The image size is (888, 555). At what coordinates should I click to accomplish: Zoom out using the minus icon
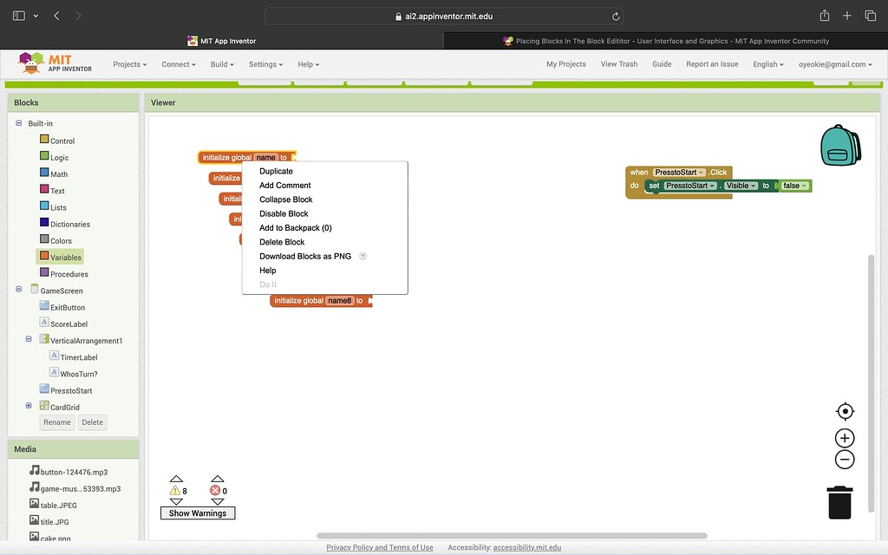tap(844, 459)
